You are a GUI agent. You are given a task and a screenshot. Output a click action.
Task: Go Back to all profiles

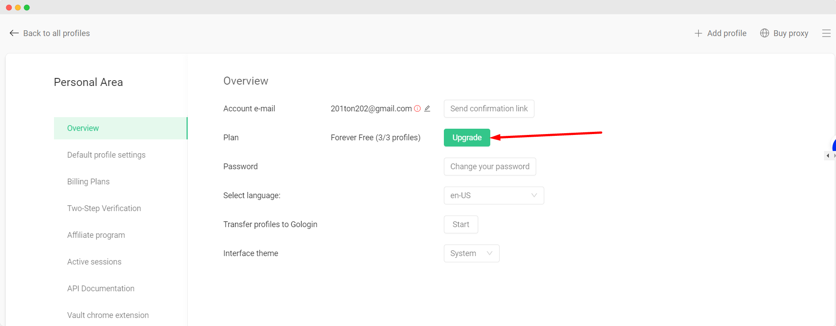[57, 33]
